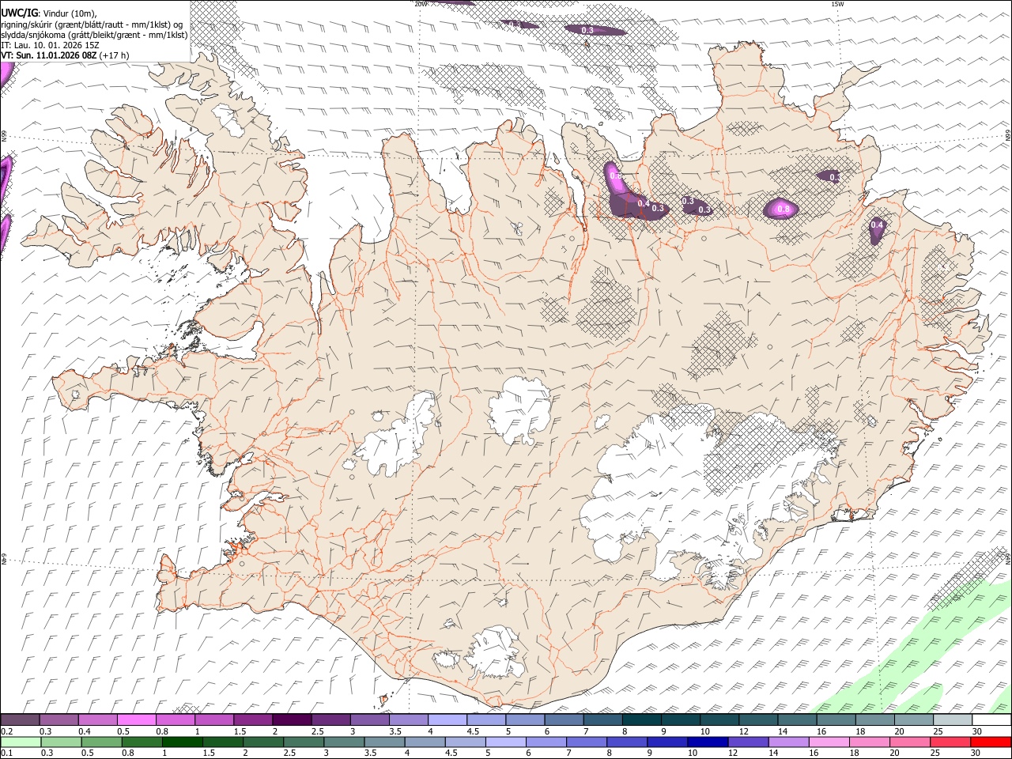Pick the 0.5 green swatch in lower legend row
1012x759 pixels.
coord(101,742)
